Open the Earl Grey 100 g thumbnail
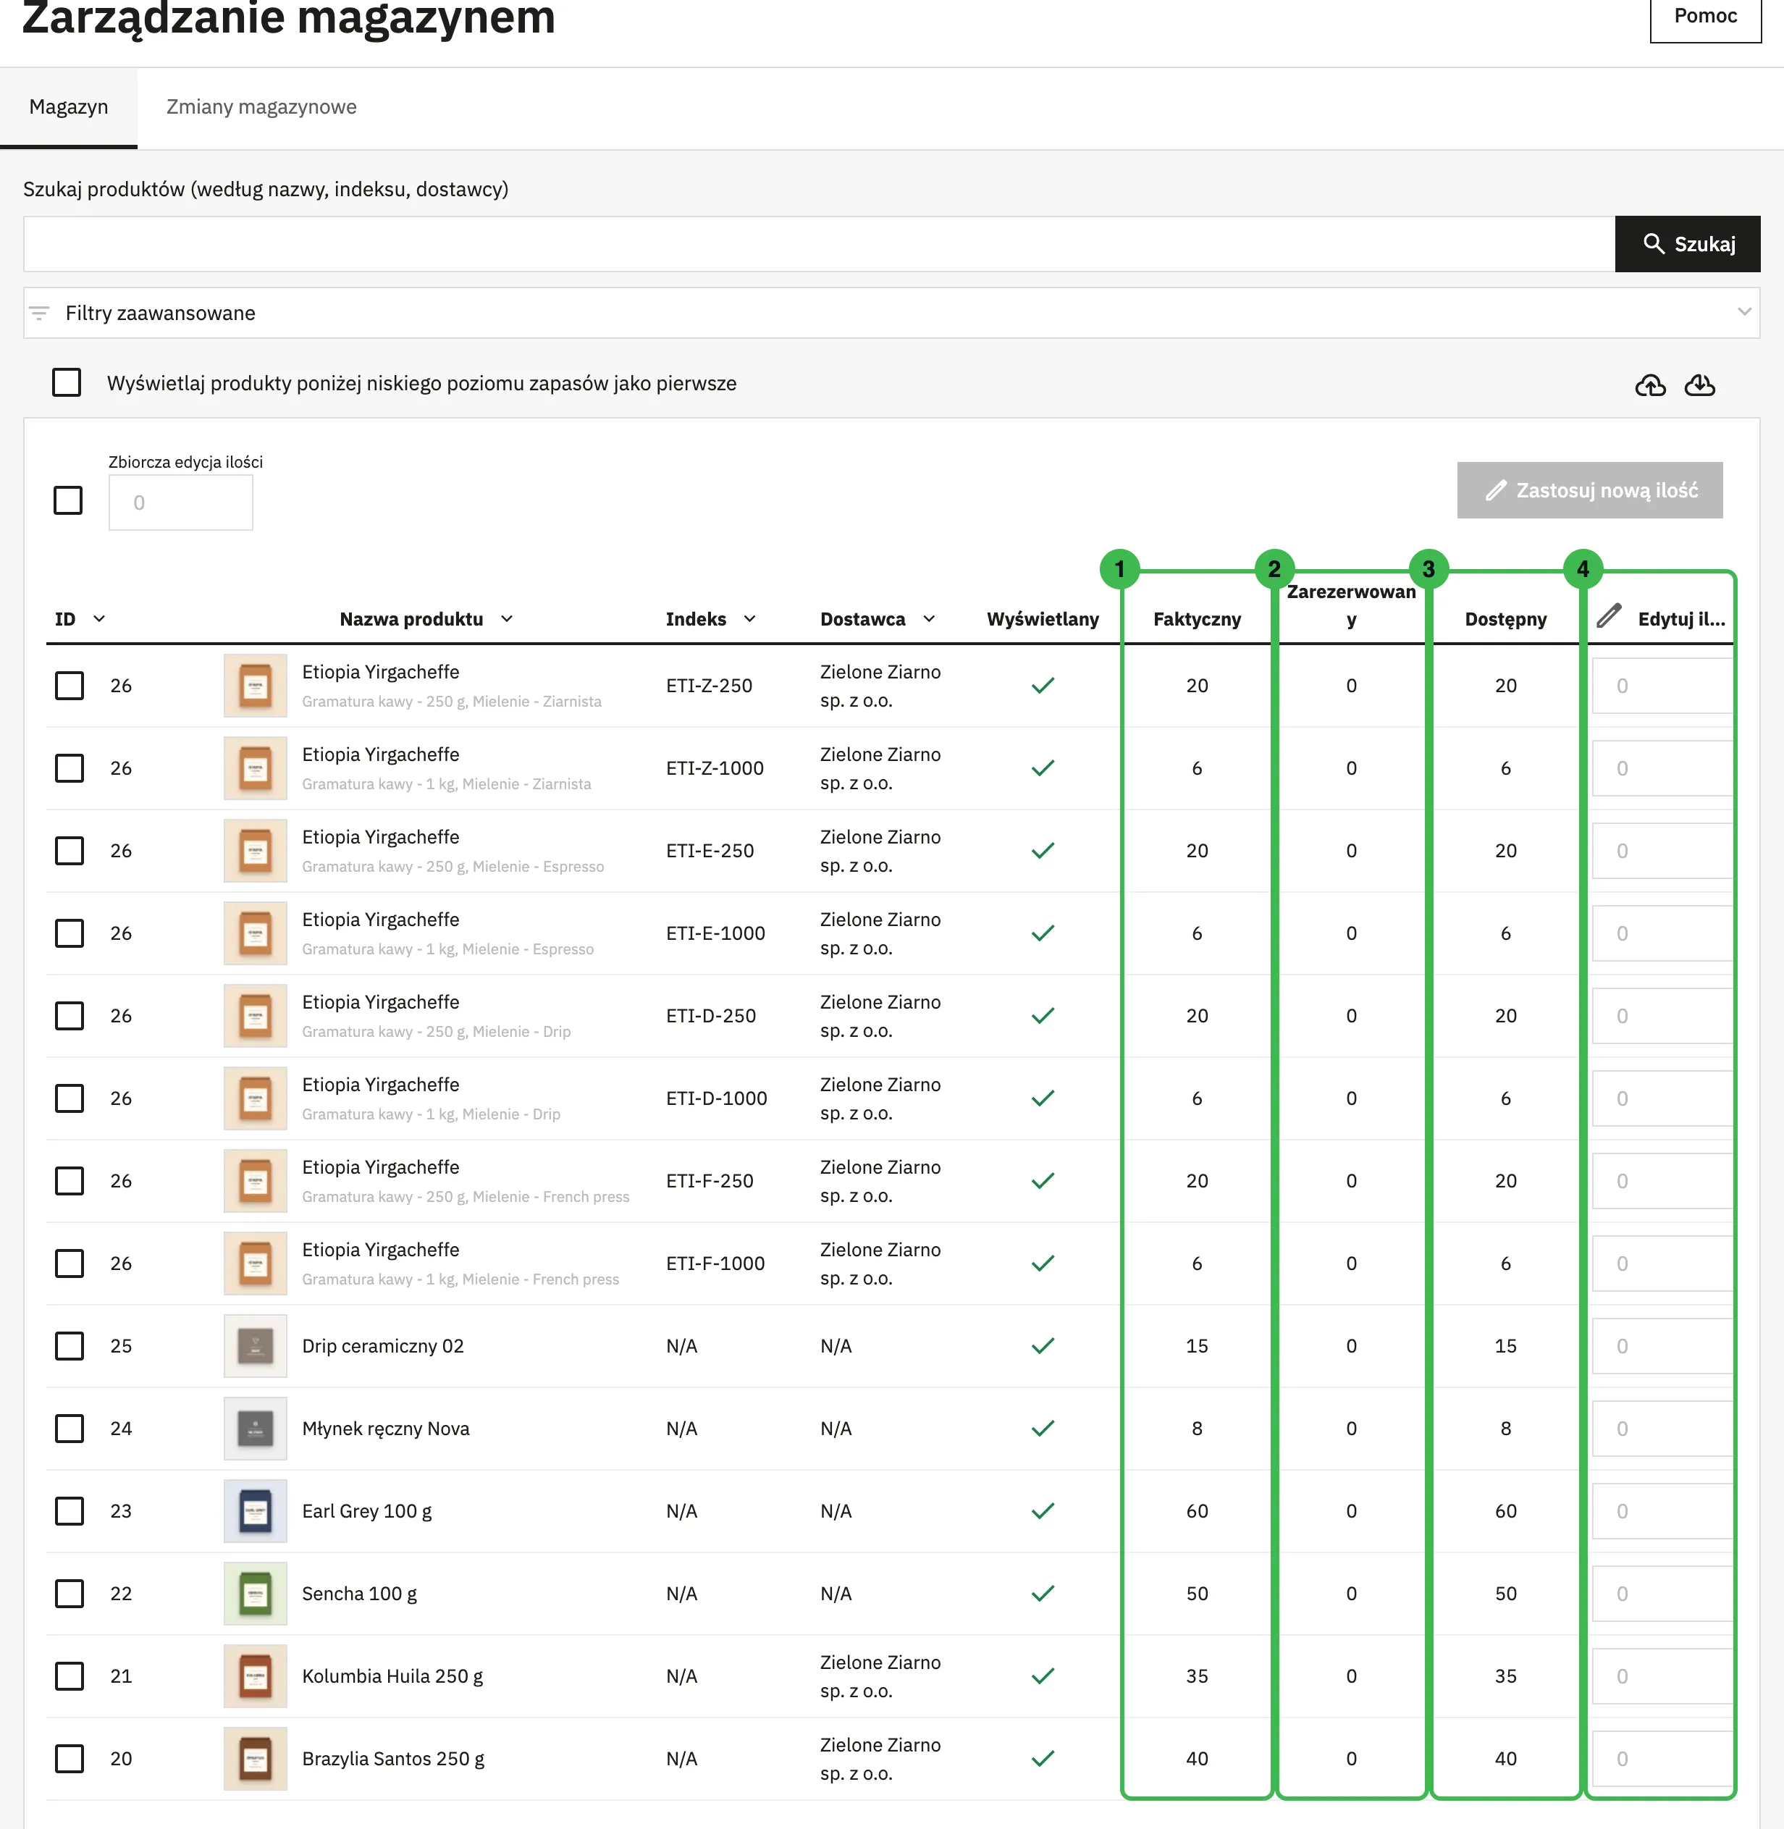The width and height of the screenshot is (1784, 1829). point(255,1510)
